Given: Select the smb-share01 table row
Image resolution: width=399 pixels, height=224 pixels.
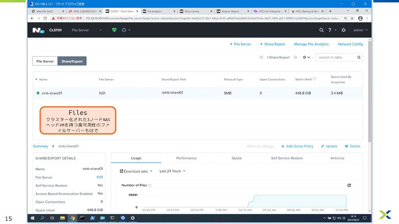Looking at the screenshot, I should click(x=198, y=93).
